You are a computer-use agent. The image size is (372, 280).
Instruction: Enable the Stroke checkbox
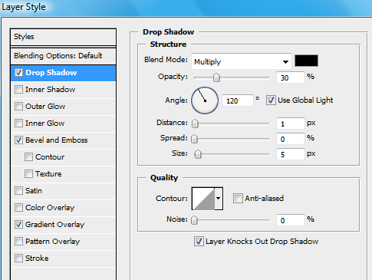pos(18,259)
